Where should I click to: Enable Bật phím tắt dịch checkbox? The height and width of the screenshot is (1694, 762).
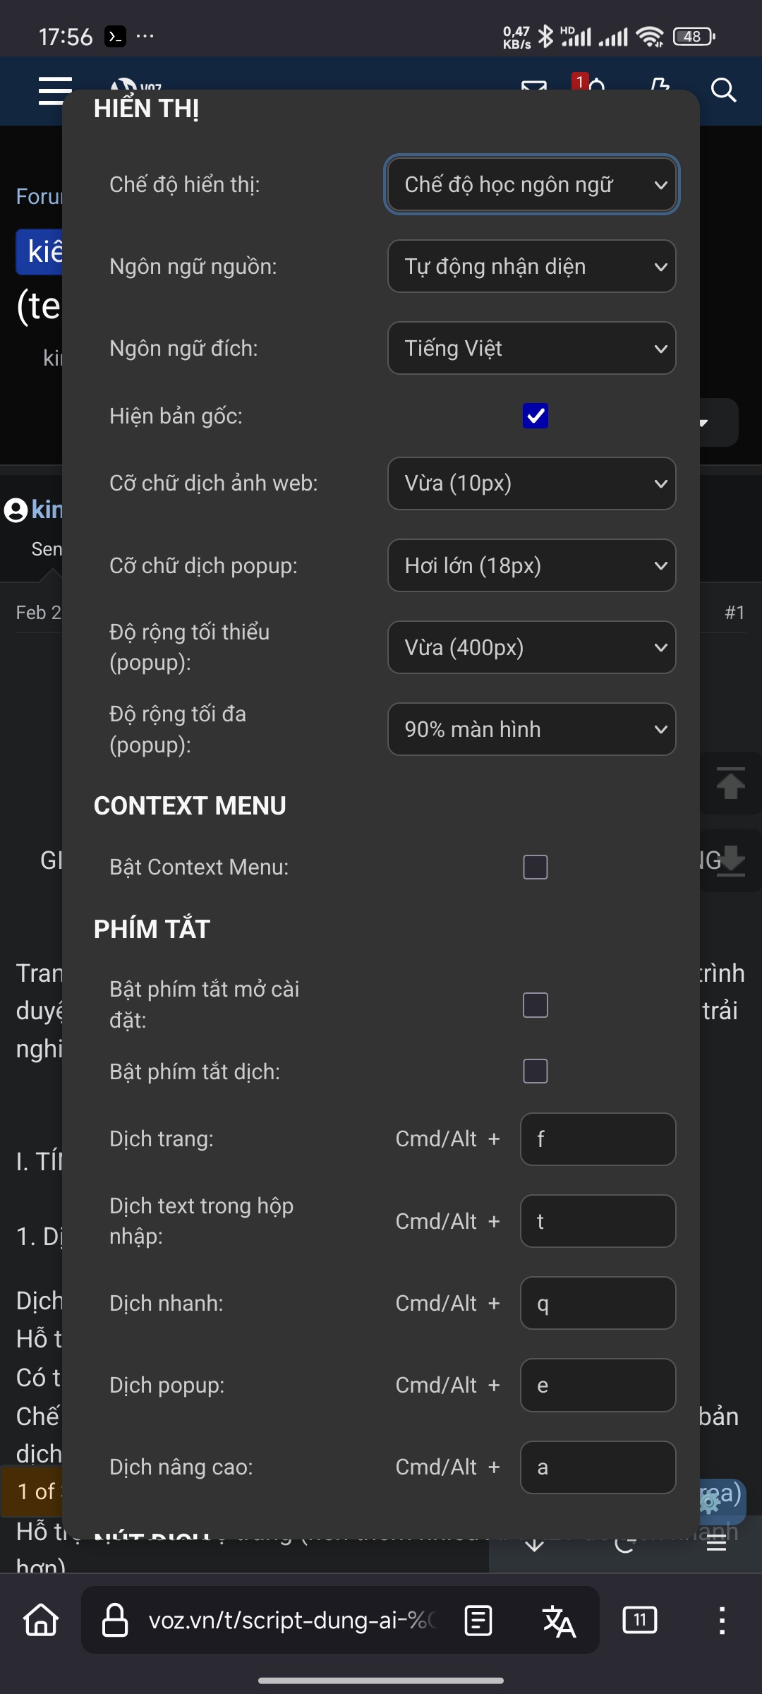tap(536, 1071)
